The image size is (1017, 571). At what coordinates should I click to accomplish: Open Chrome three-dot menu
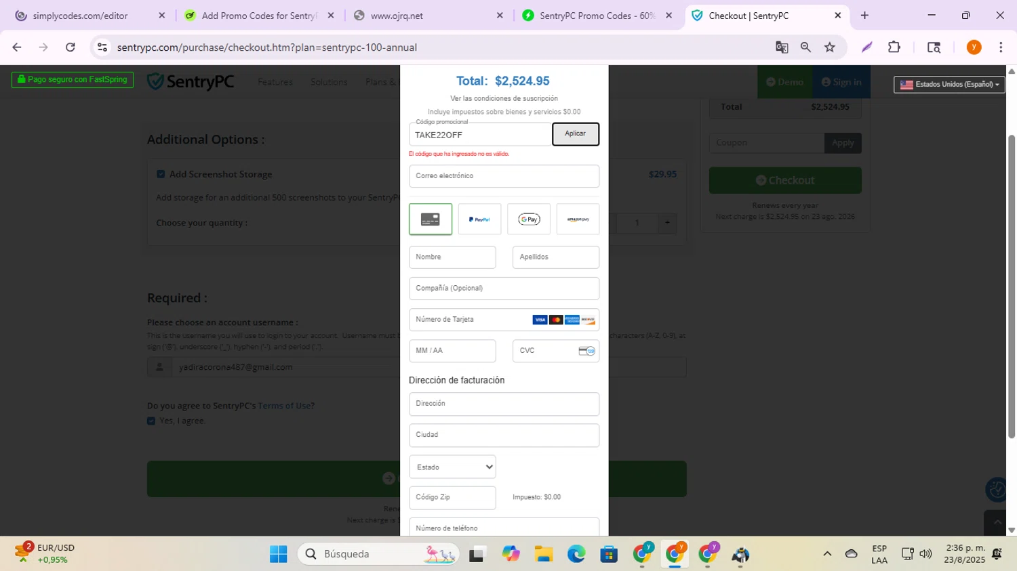(x=1001, y=47)
